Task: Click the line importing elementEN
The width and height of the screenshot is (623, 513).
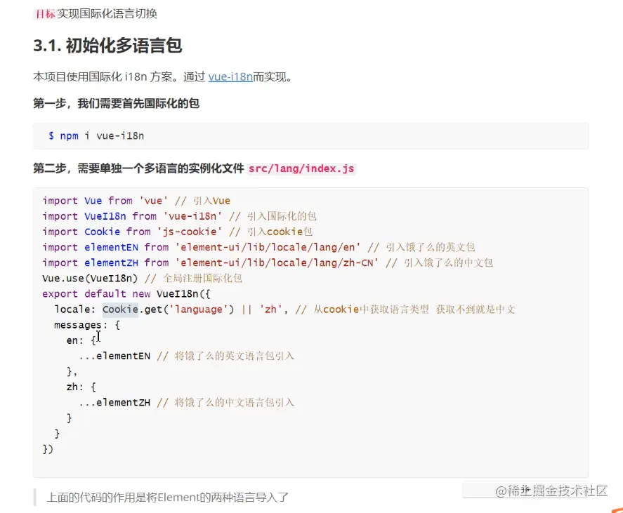Action: click(x=258, y=247)
